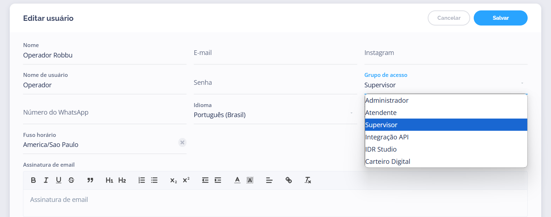Collapse the Grupo de acesso dropdown
The height and width of the screenshot is (217, 551).
[x=522, y=83]
